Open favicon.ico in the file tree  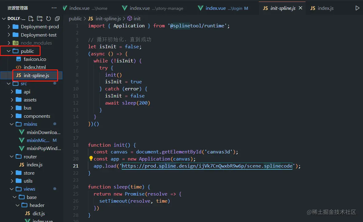[35, 59]
